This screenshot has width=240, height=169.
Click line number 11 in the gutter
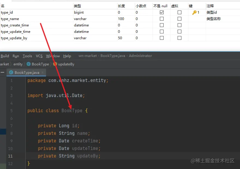pyautogui.click(x=10, y=156)
